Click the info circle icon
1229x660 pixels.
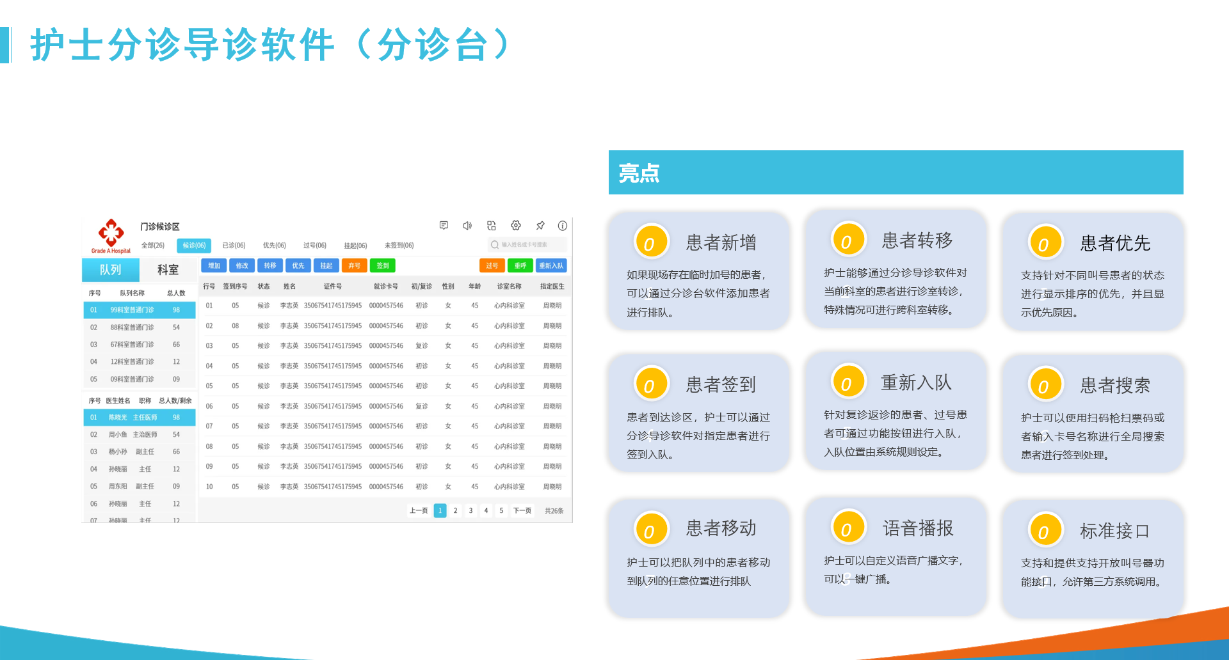(x=563, y=226)
